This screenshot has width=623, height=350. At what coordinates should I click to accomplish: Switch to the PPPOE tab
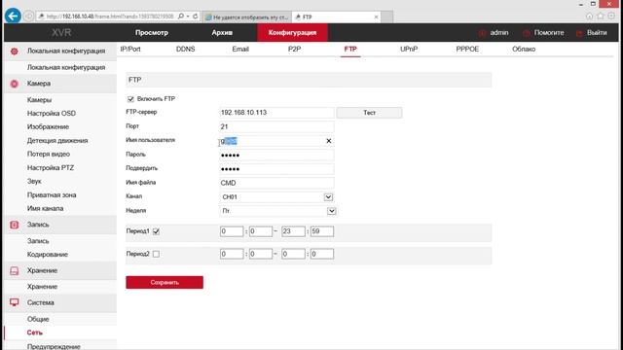point(467,50)
